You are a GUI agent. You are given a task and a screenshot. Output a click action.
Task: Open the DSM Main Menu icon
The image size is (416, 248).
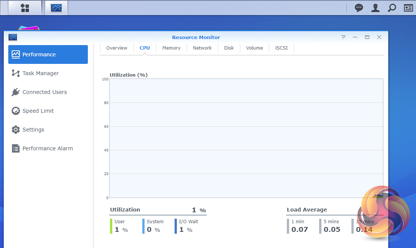point(25,8)
